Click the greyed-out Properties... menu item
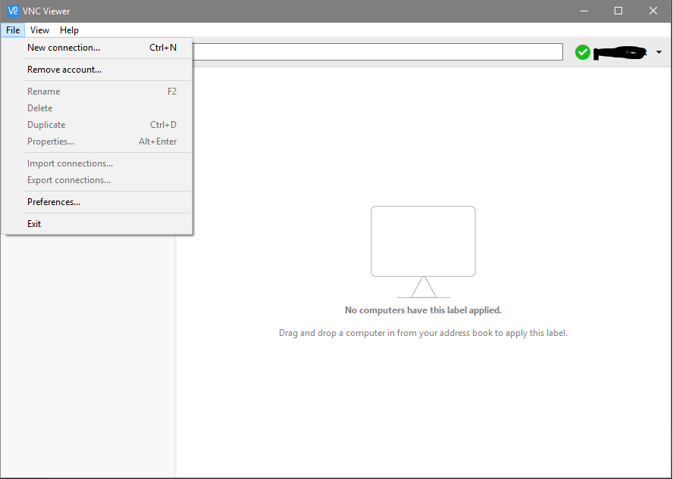The image size is (673, 479). point(97,142)
